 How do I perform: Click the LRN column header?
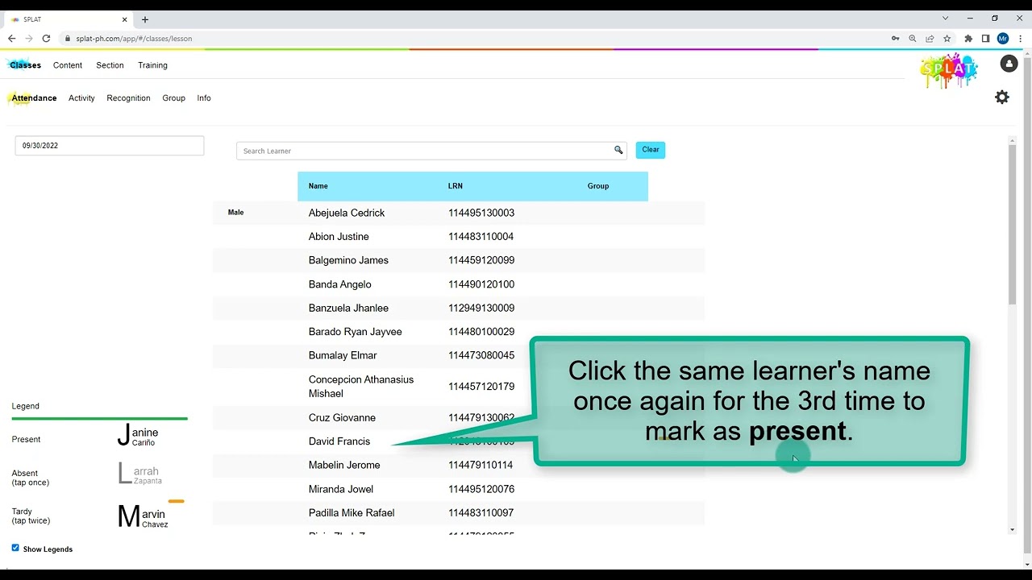(456, 186)
